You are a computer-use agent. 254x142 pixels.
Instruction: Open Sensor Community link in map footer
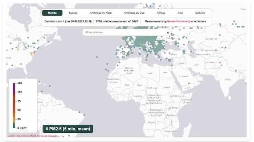coord(47,136)
